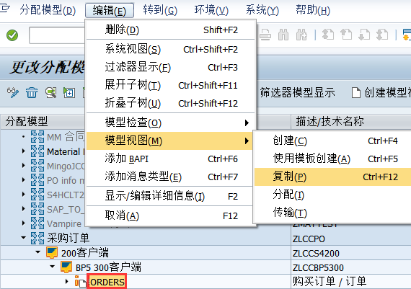Expand the PO info tree node
This screenshot has height=289, width=411.
coord(24,180)
